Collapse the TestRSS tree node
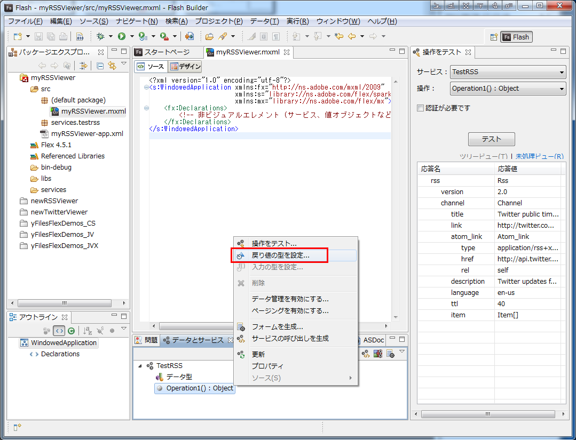 click(x=140, y=366)
